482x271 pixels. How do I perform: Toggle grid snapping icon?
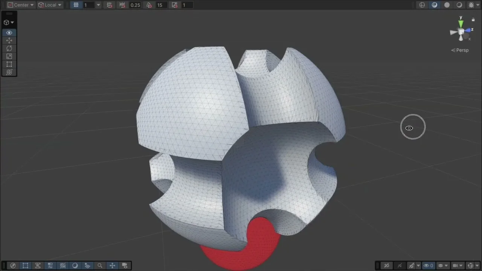[x=110, y=5]
